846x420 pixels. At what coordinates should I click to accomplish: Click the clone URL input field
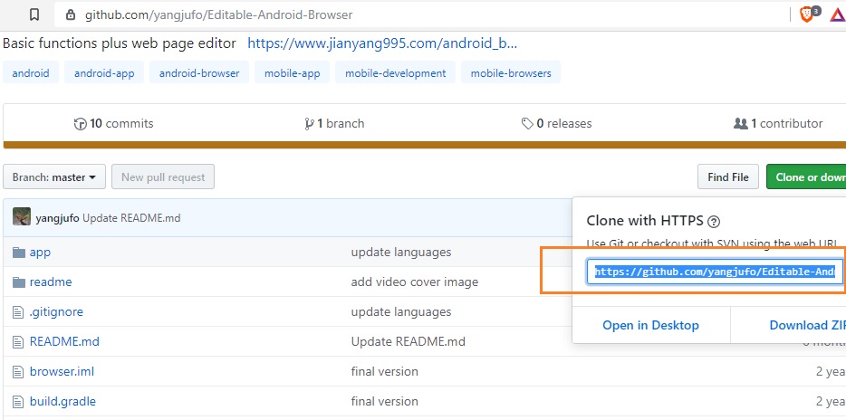coord(715,272)
